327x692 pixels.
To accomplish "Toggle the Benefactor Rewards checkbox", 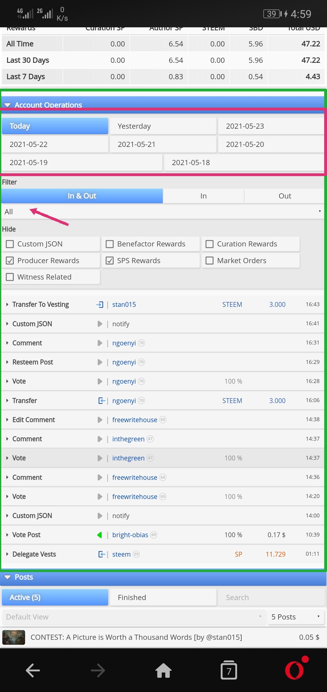I will 110,244.
